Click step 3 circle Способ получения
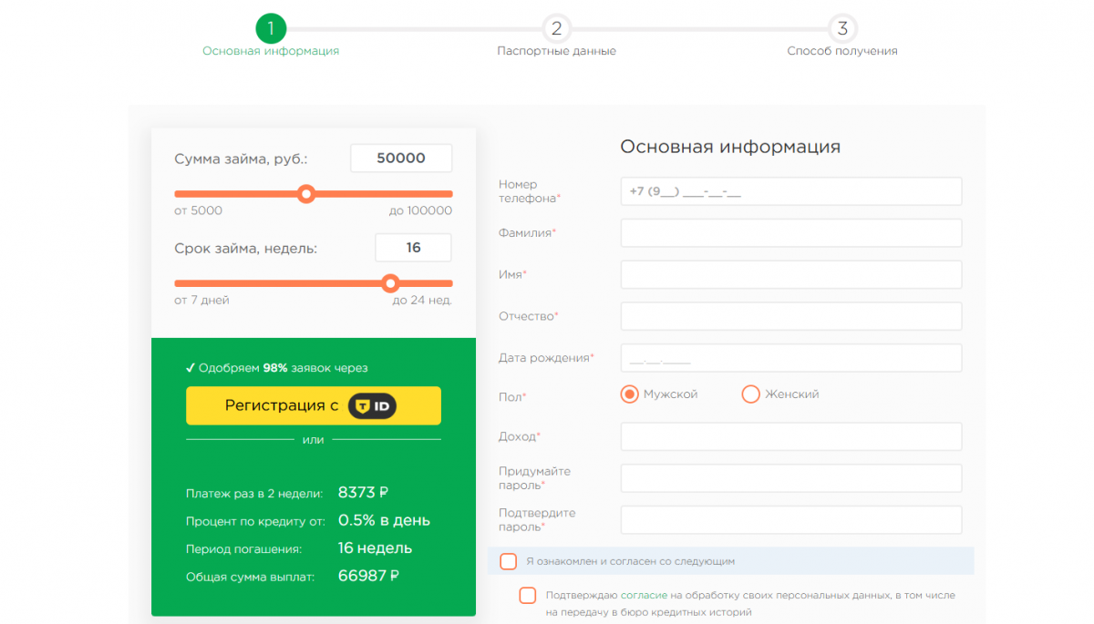Screen dimensions: 1094x624 pos(842,28)
